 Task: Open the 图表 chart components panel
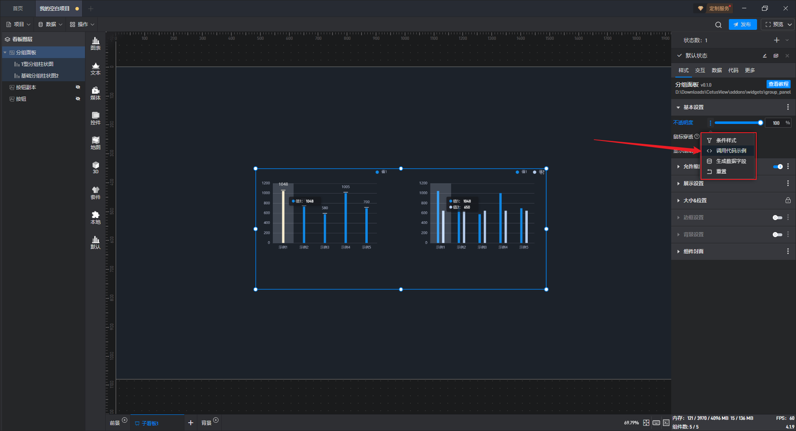pos(95,43)
